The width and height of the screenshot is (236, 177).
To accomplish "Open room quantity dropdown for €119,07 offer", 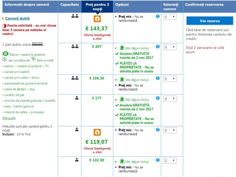I will point(170,130).
